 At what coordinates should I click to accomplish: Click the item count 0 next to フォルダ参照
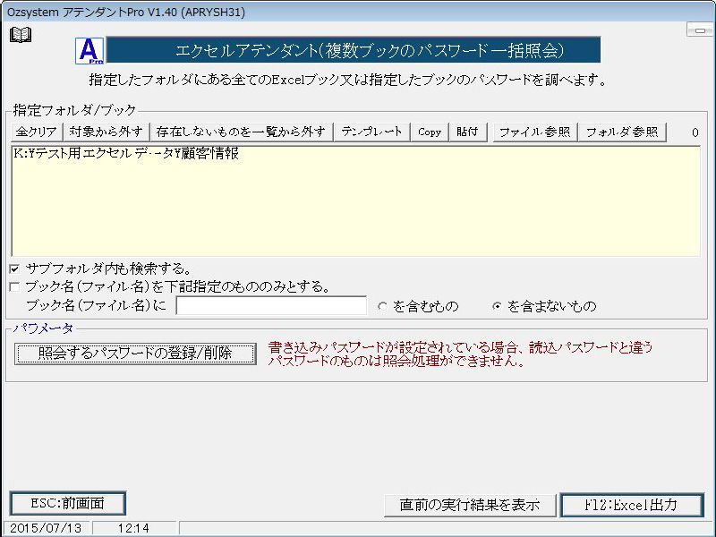click(x=695, y=132)
